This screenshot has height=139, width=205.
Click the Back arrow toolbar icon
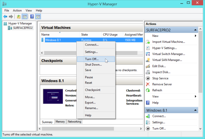(5, 16)
